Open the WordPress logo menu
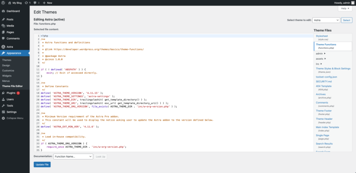This screenshot has width=356, height=173. coord(3,3)
